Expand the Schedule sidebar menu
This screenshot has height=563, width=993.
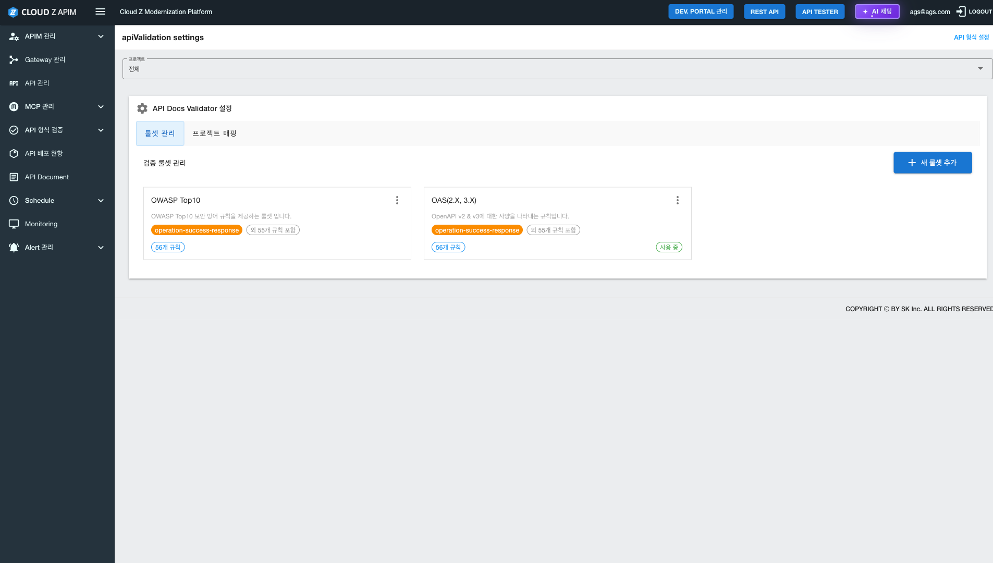pyautogui.click(x=101, y=201)
